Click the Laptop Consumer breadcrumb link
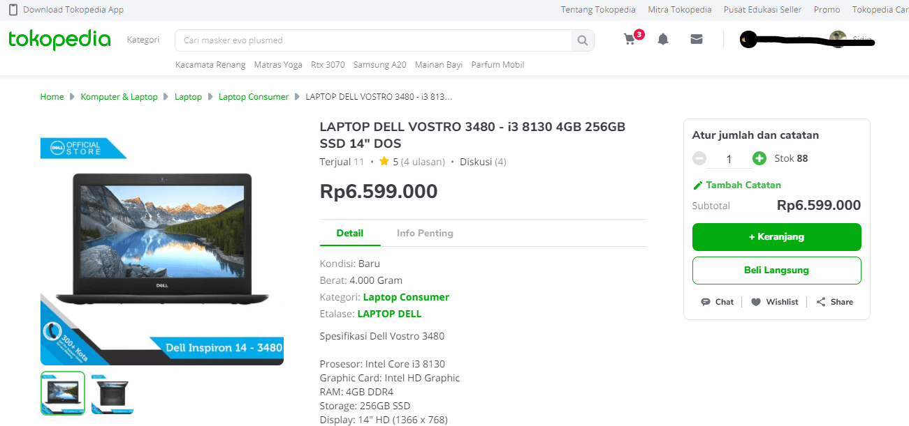This screenshot has width=909, height=426. coord(254,97)
